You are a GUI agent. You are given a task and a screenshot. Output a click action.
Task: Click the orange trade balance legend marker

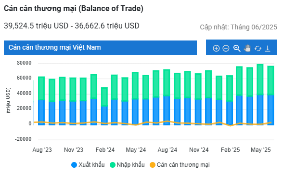[153, 165]
